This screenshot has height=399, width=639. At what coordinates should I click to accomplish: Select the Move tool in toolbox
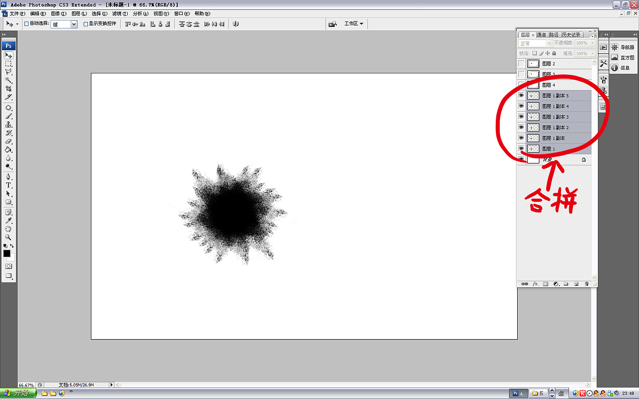click(8, 55)
